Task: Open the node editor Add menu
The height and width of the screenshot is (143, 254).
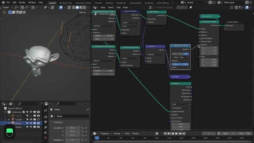Action: 118,8
